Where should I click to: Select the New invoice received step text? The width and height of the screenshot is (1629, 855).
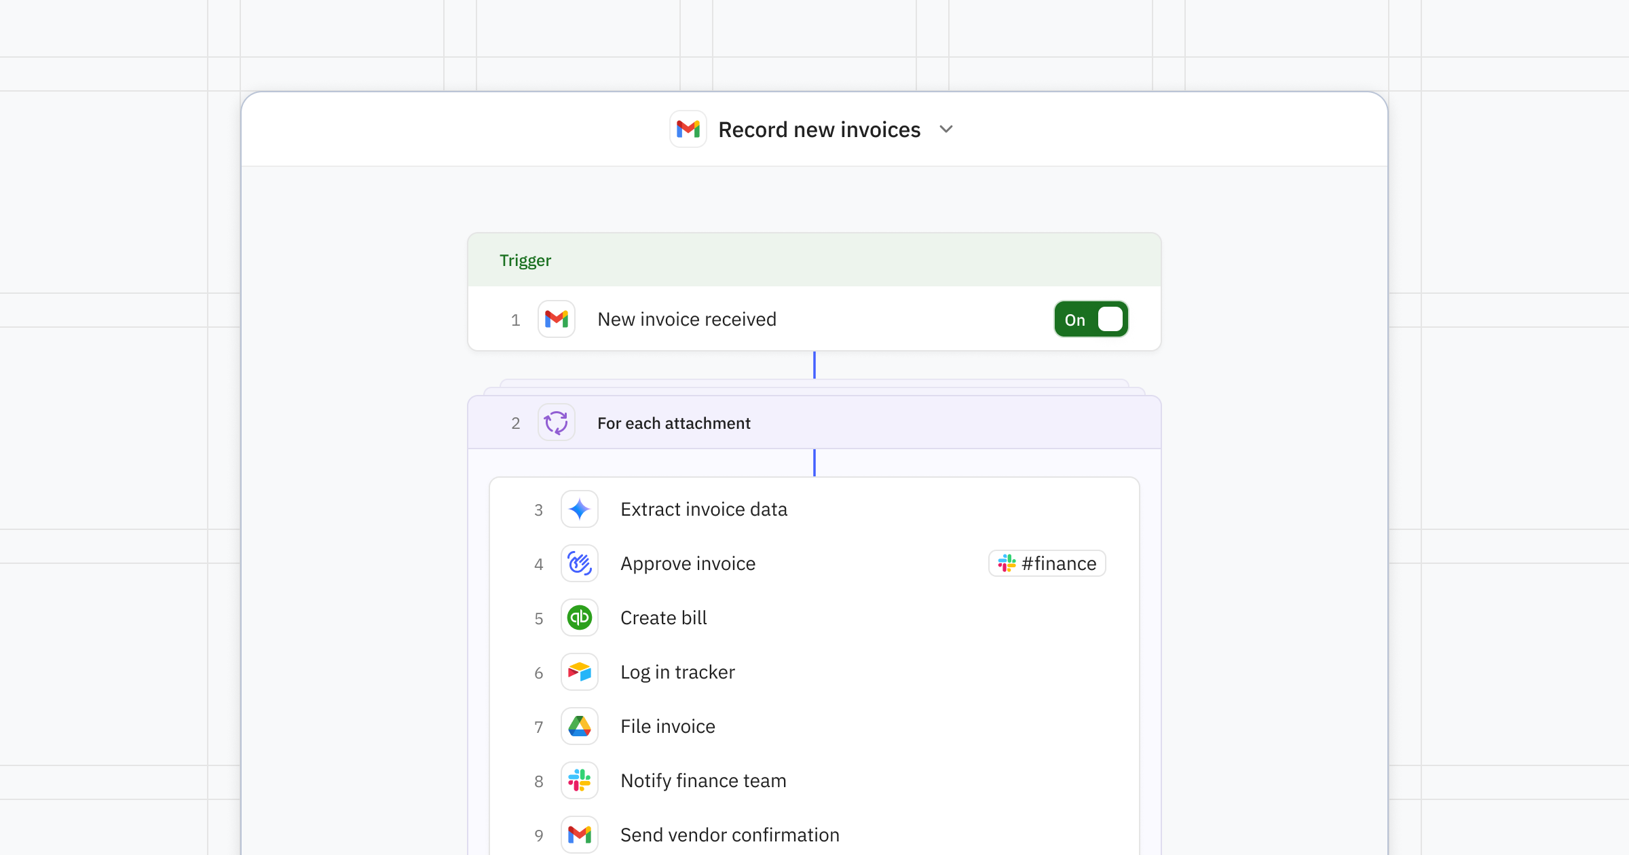pos(687,319)
